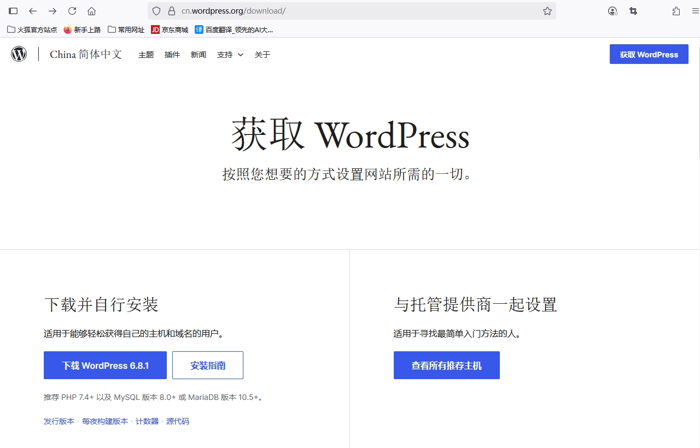Open the 主题 themes menu item
The image size is (700, 448).
[x=146, y=55]
